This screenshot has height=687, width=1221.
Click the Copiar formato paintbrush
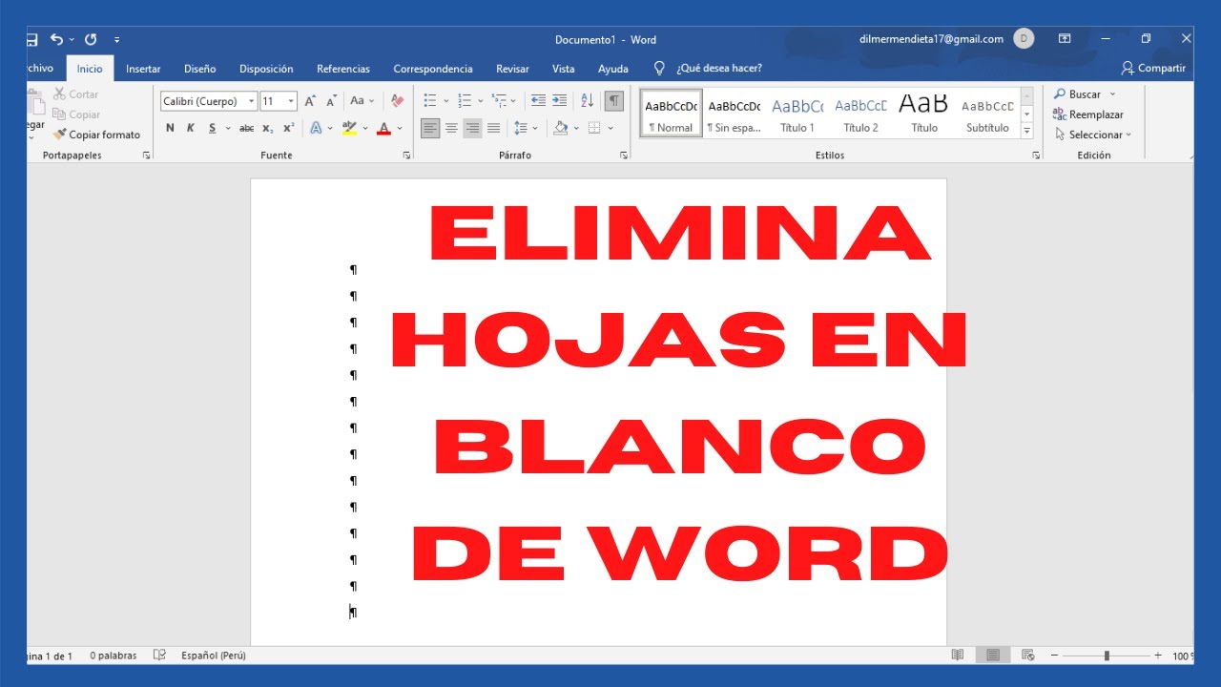coord(59,135)
